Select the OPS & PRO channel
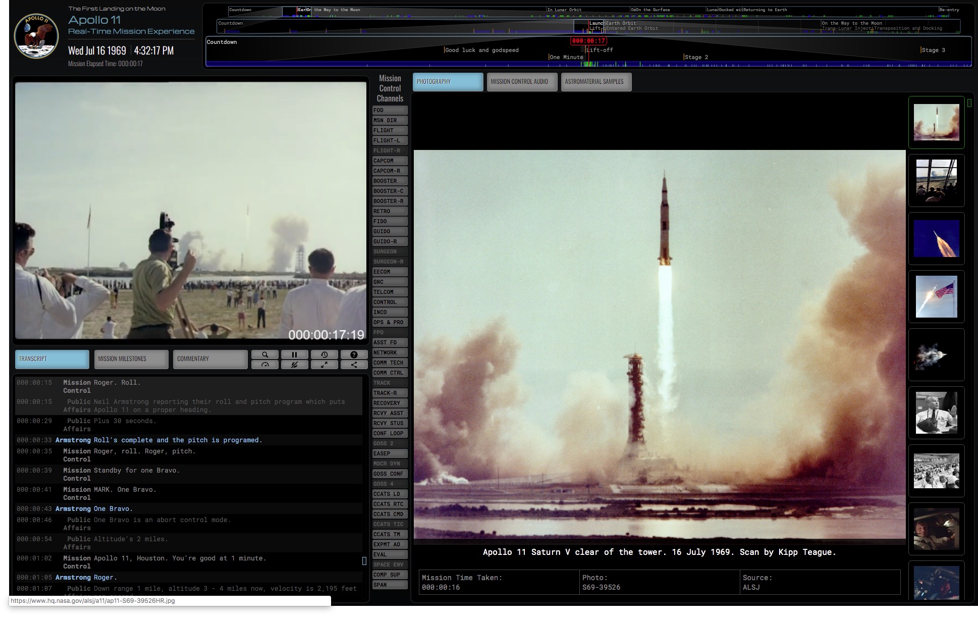 pyautogui.click(x=390, y=322)
